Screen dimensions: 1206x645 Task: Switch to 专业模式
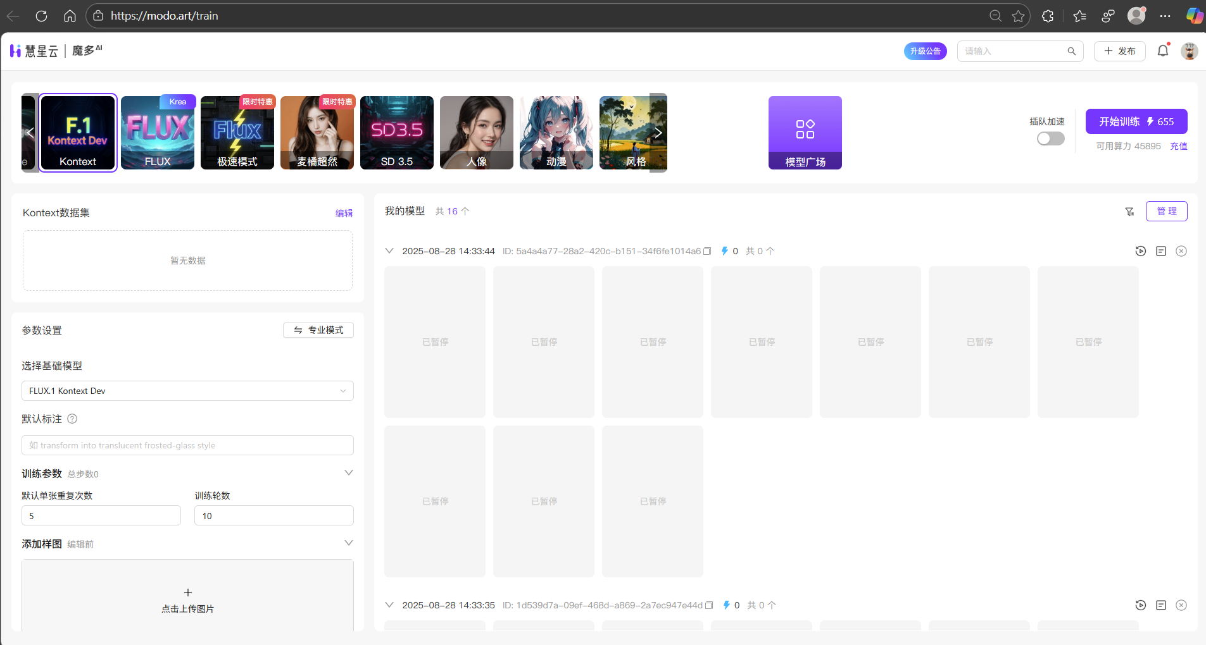click(x=318, y=330)
